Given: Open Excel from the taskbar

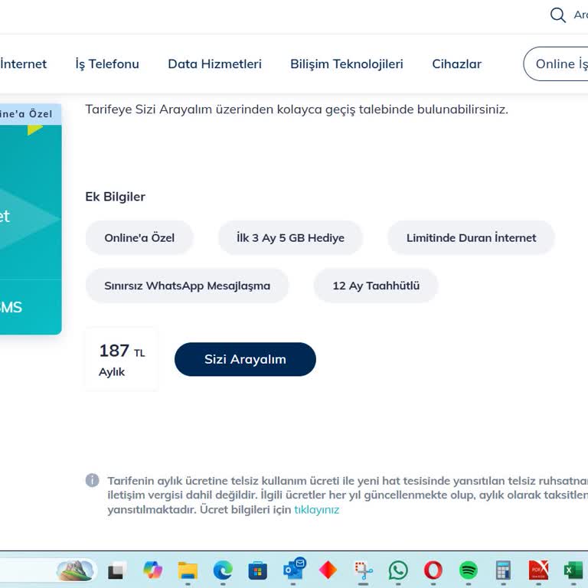Looking at the screenshot, I should (573, 570).
